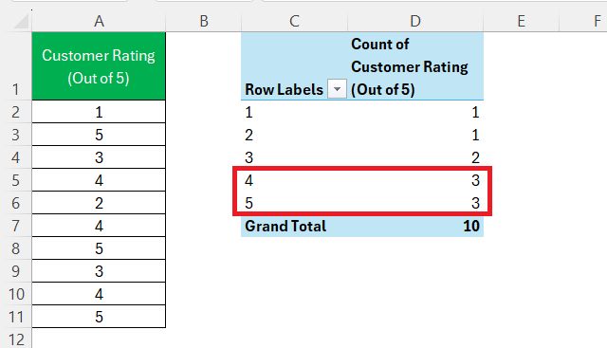Select row 2 header

15,112
